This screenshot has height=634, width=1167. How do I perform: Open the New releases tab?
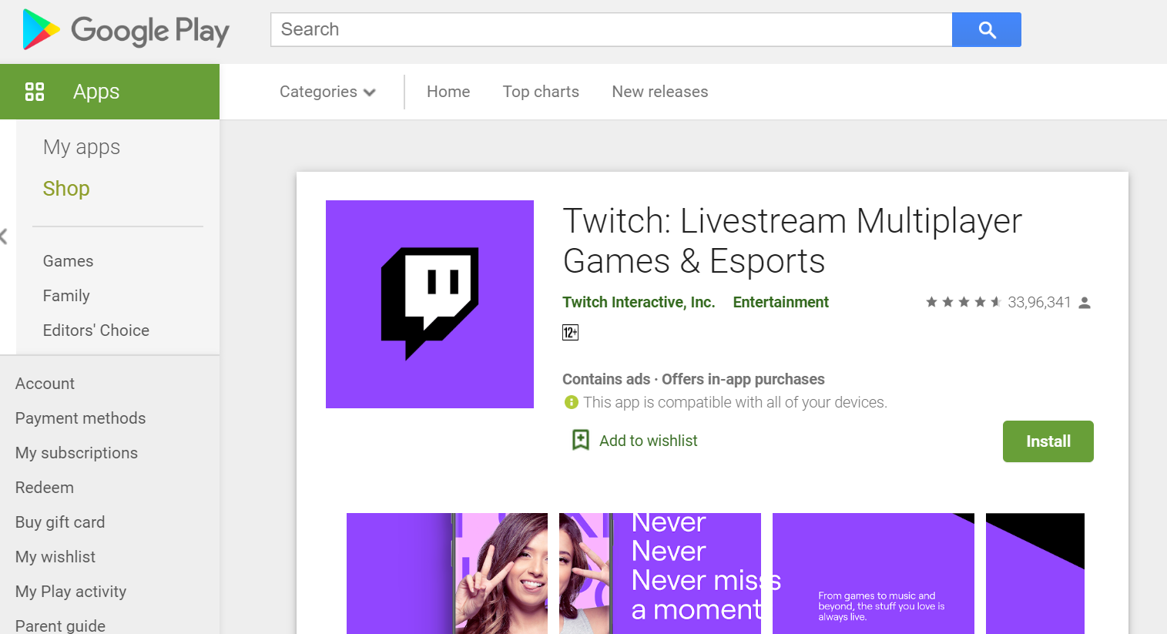(x=660, y=92)
